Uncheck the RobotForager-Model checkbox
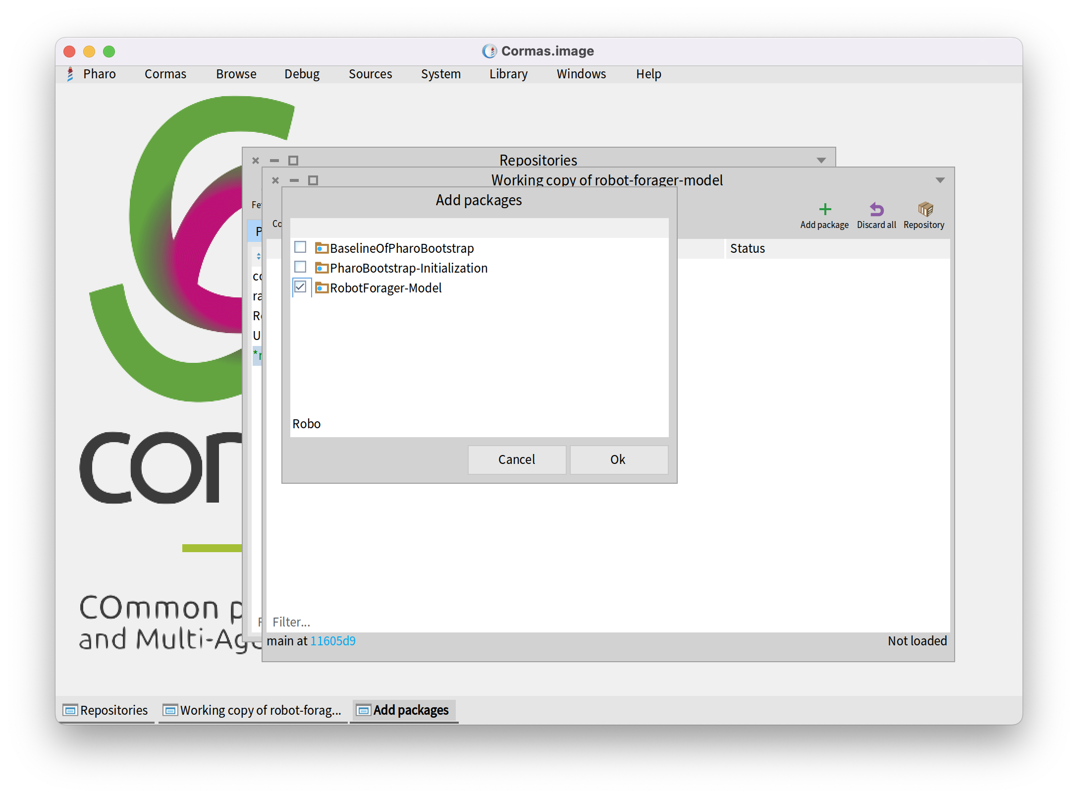The width and height of the screenshot is (1078, 798). [300, 287]
